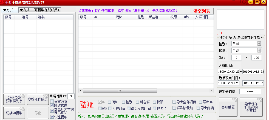The image size is (269, 120).
Task: Click the 去除重复 button
Action: click(228, 107)
